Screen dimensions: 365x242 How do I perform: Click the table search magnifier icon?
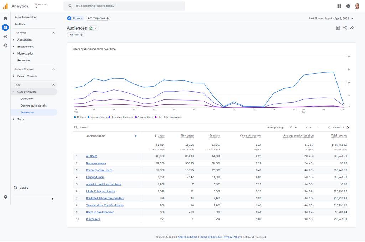click(76, 128)
